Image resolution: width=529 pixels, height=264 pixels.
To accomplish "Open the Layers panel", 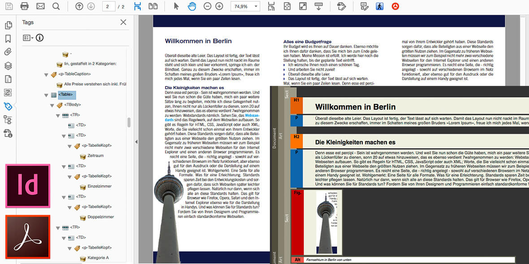I will (x=9, y=65).
